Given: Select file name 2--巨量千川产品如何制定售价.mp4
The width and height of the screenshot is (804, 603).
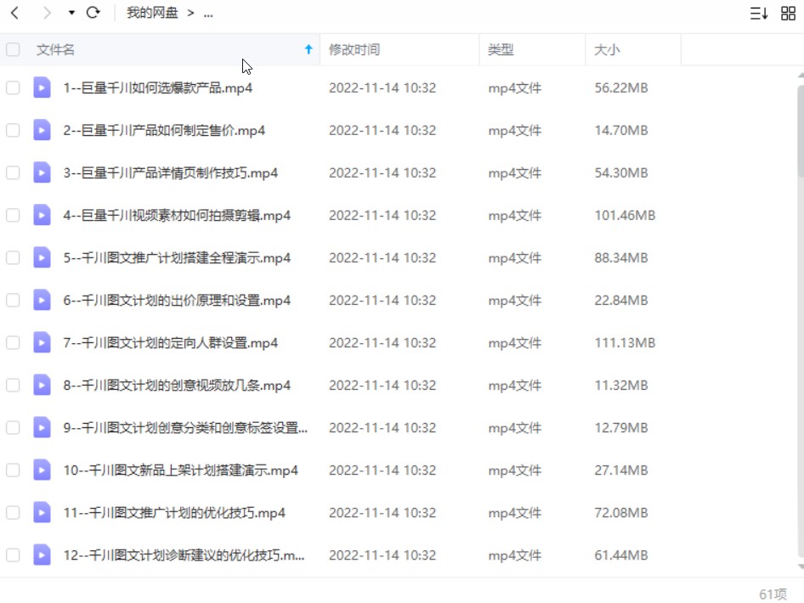Looking at the screenshot, I should [x=164, y=131].
